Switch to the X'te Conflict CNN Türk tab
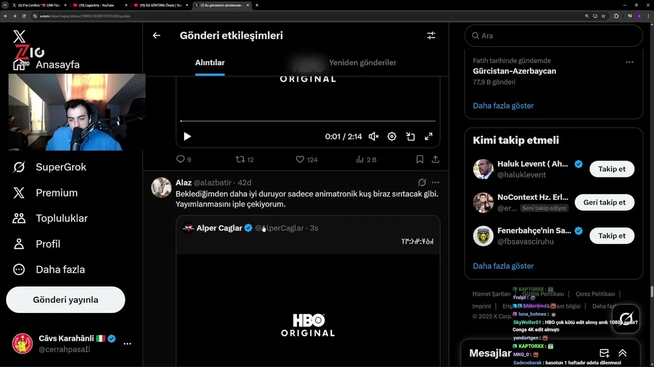This screenshot has height=367, width=654. [38, 5]
